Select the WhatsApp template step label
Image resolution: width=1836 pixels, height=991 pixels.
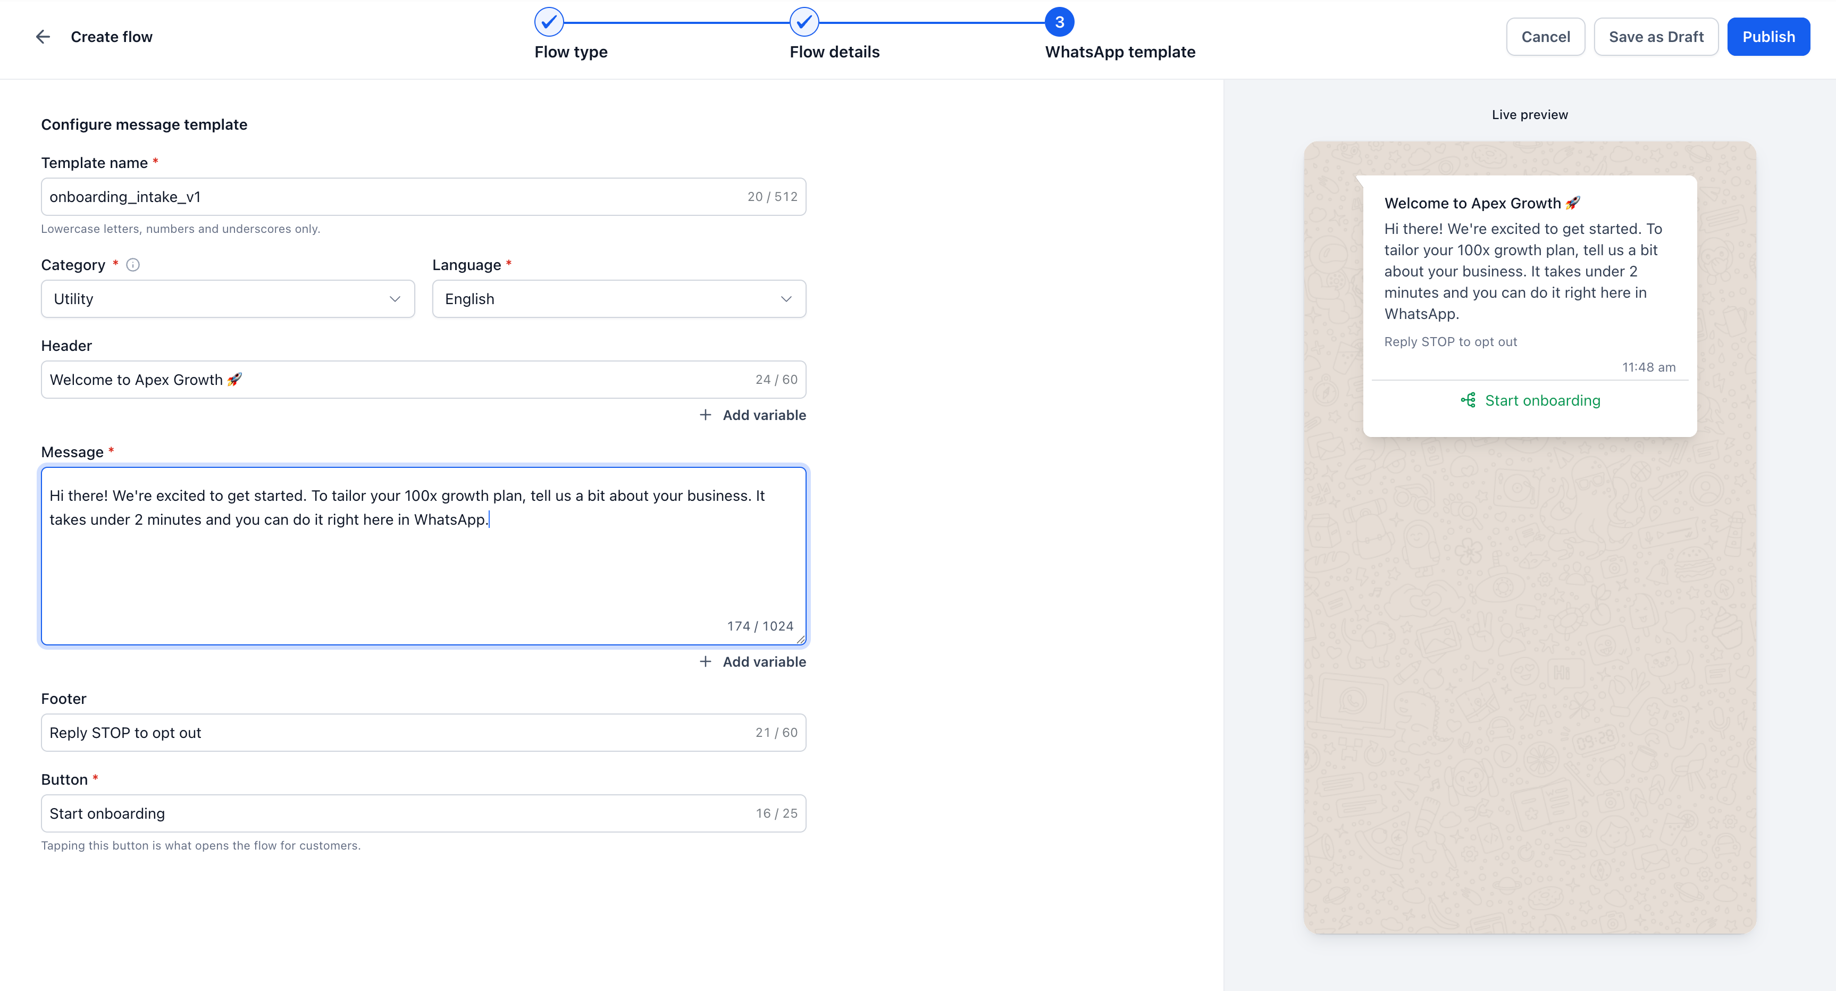1120,52
